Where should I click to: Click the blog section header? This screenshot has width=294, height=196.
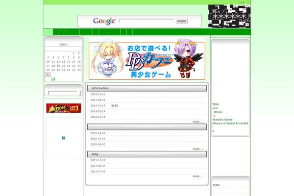coord(147,154)
